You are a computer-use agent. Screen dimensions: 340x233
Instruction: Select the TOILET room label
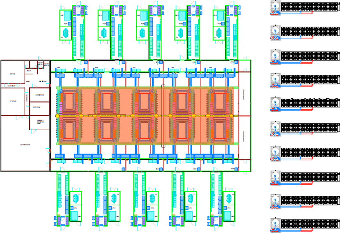point(29,71)
